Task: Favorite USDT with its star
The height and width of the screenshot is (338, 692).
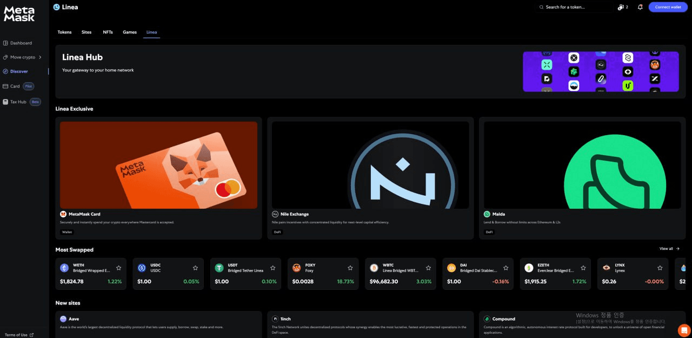Action: click(273, 268)
